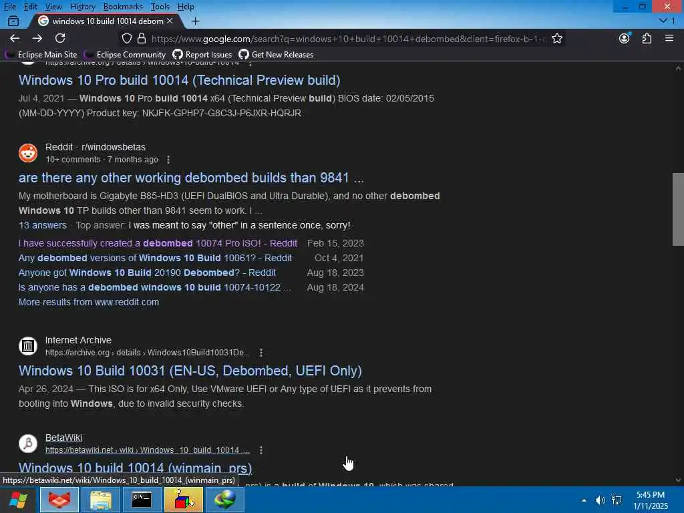Open the volume speaker tray icon
The height and width of the screenshot is (513, 684).
(x=601, y=500)
